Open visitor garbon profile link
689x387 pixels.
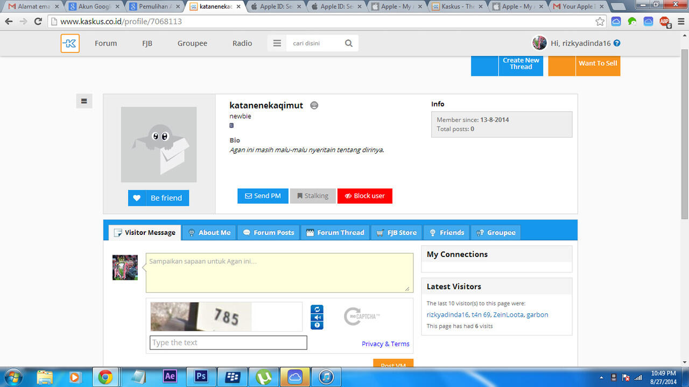click(537, 315)
